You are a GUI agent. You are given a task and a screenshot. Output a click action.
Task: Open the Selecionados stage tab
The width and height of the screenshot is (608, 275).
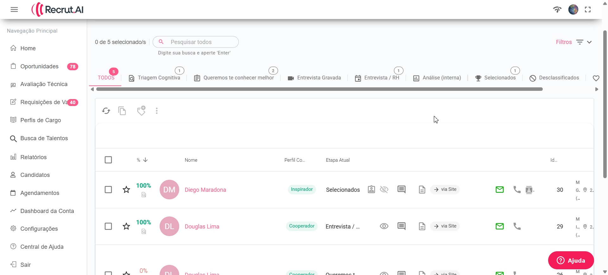point(496,78)
